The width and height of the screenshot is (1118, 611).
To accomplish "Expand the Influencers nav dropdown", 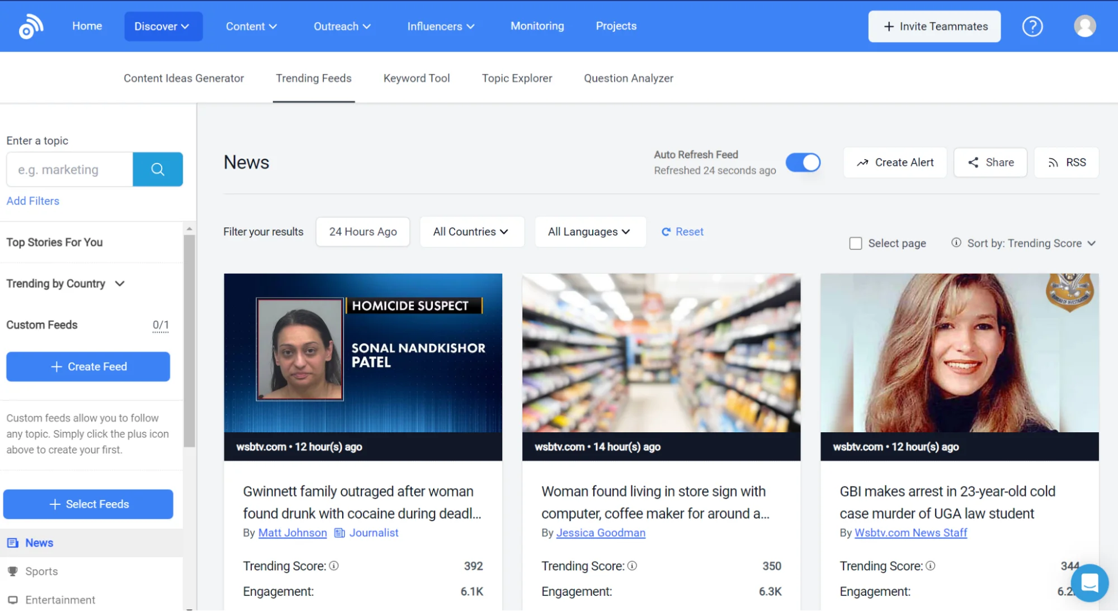I will 441,26.
